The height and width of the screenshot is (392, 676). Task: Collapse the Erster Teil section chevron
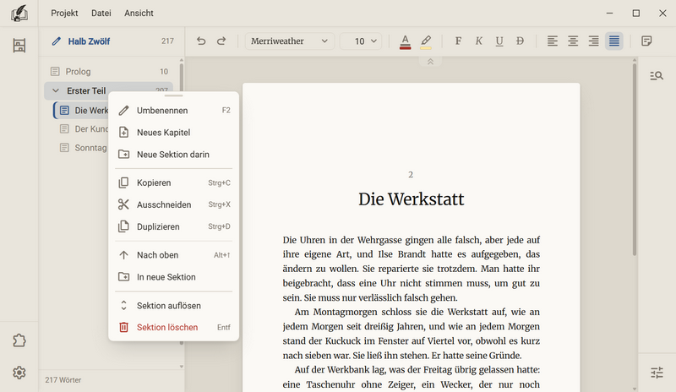[x=56, y=90]
